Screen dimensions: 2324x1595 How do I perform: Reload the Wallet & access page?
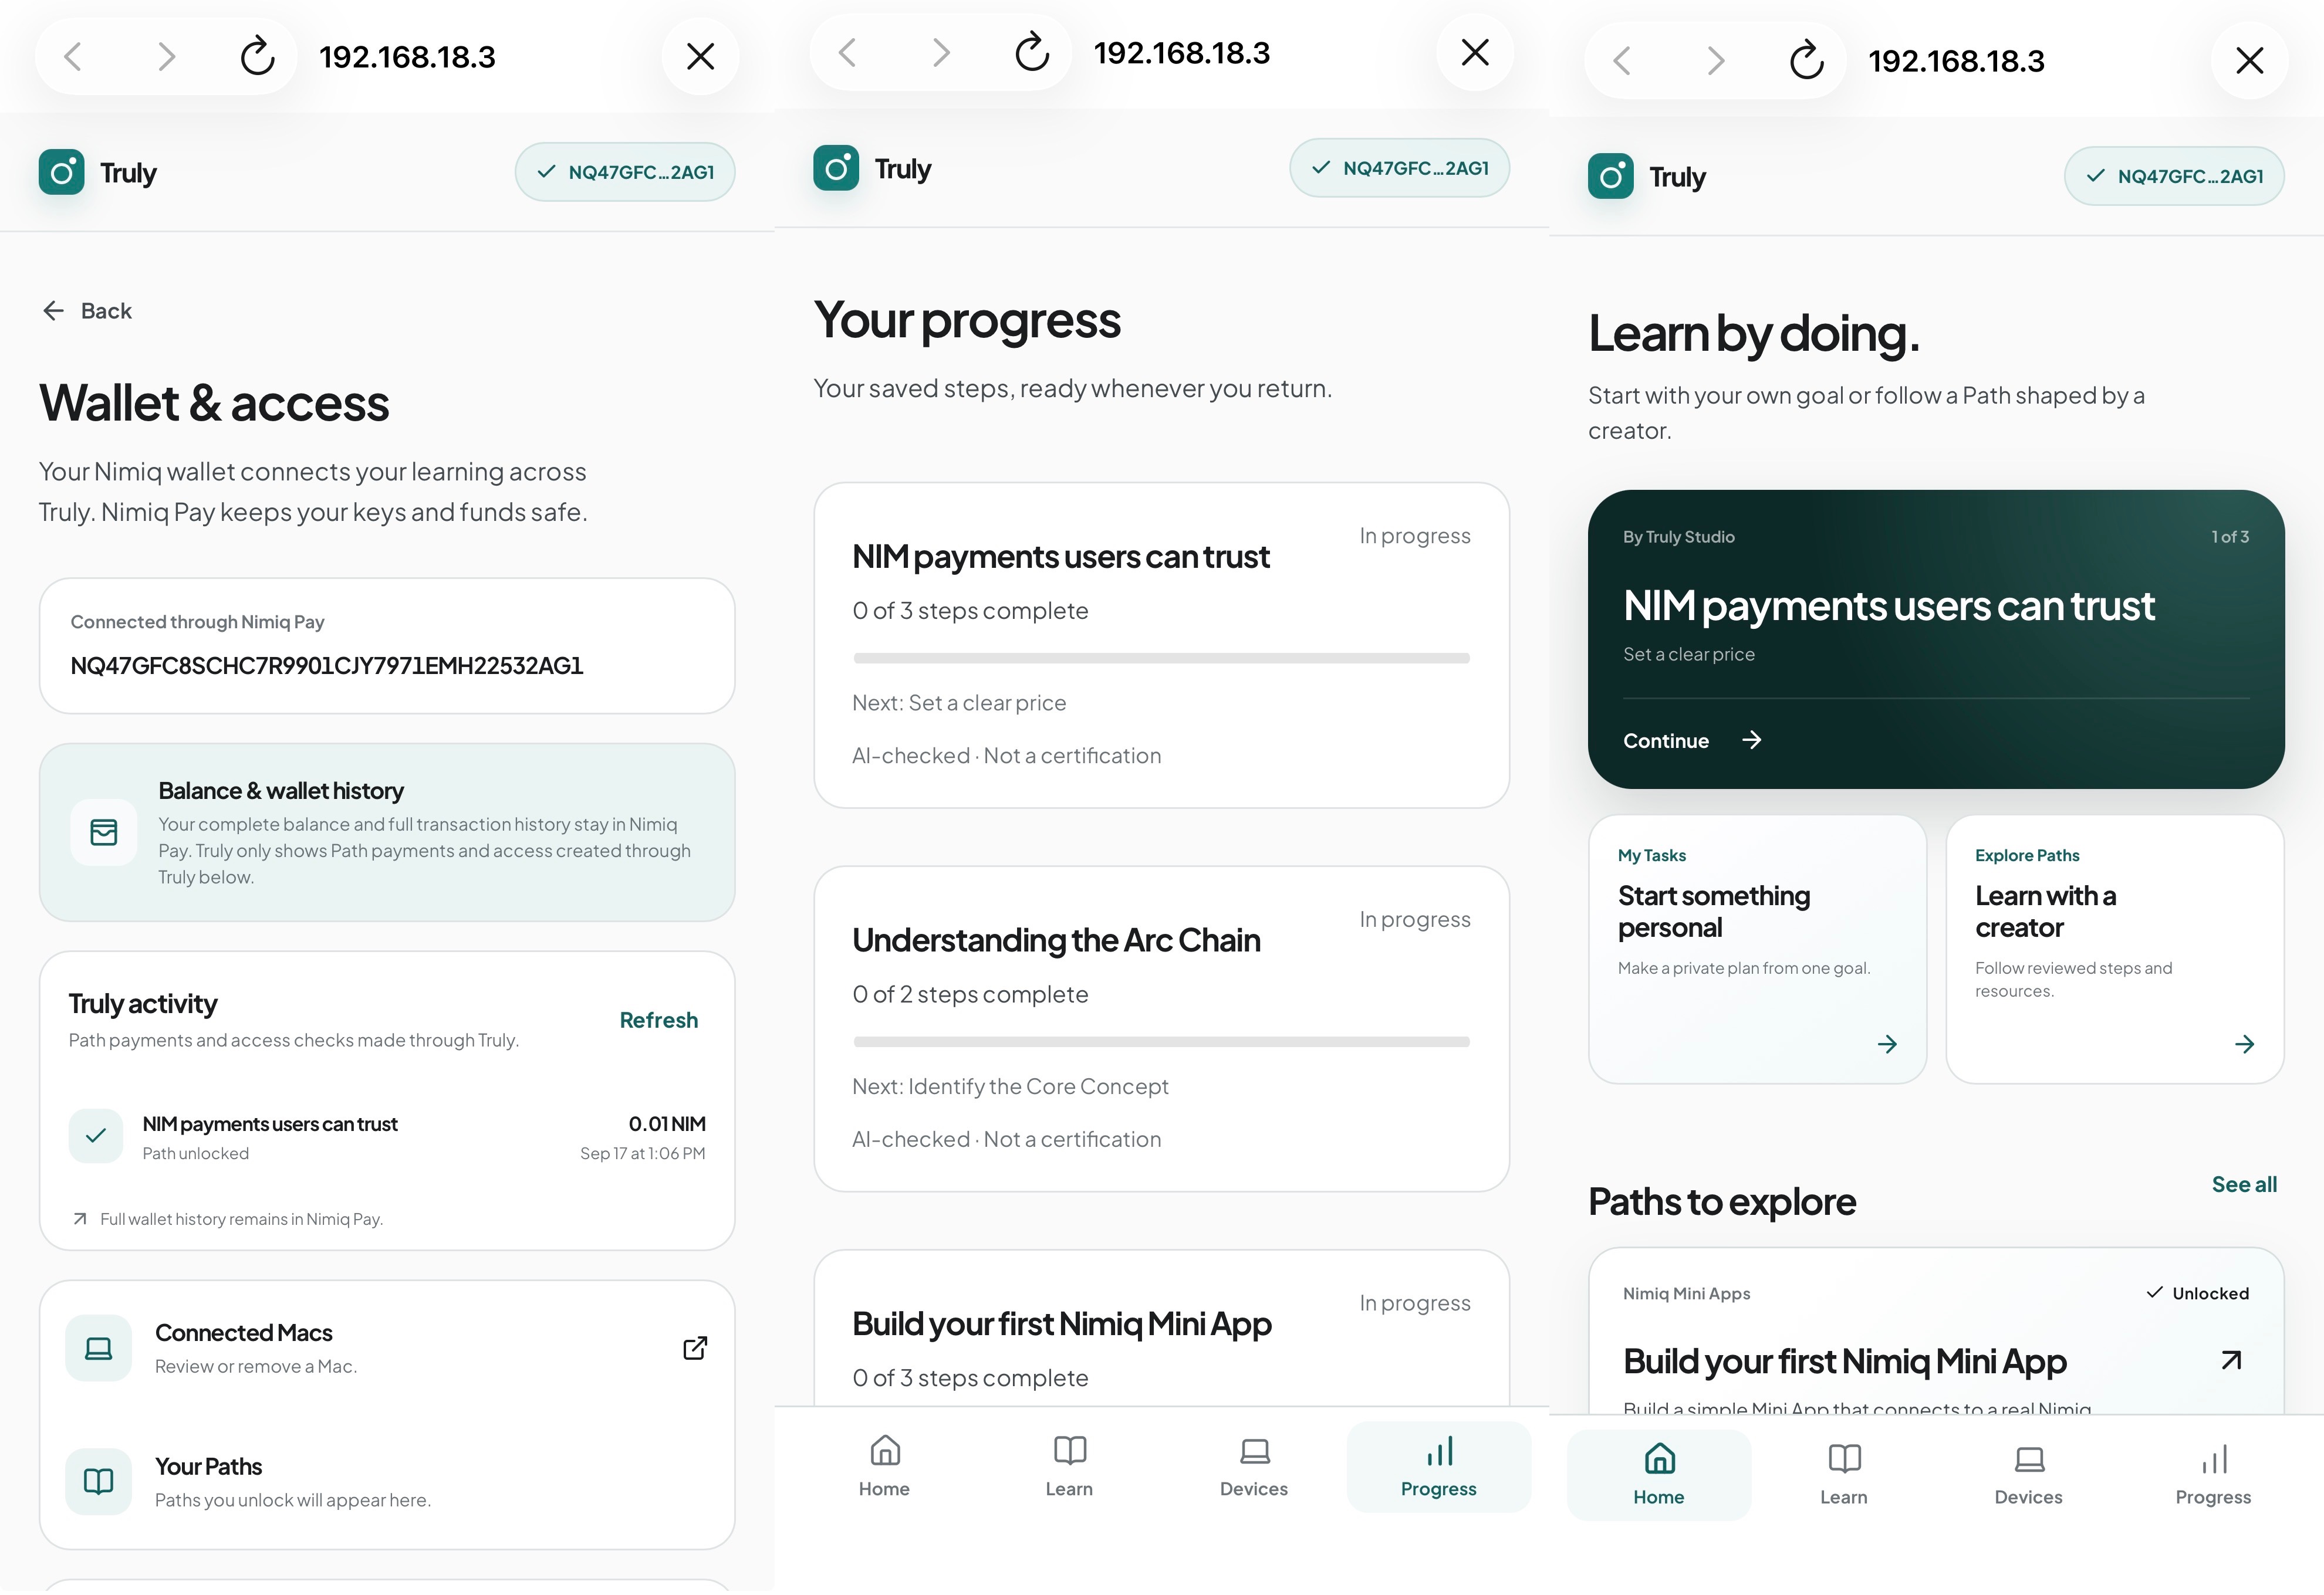pyautogui.click(x=257, y=57)
